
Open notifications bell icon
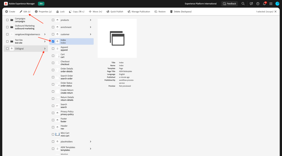(264, 4)
